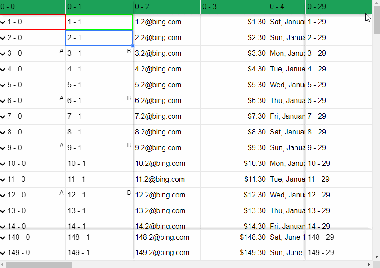Click the column header 0 - 3
This screenshot has height=268, width=380.
click(x=234, y=7)
